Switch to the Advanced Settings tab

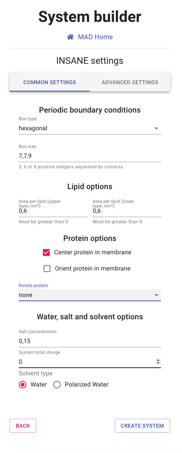(x=130, y=82)
